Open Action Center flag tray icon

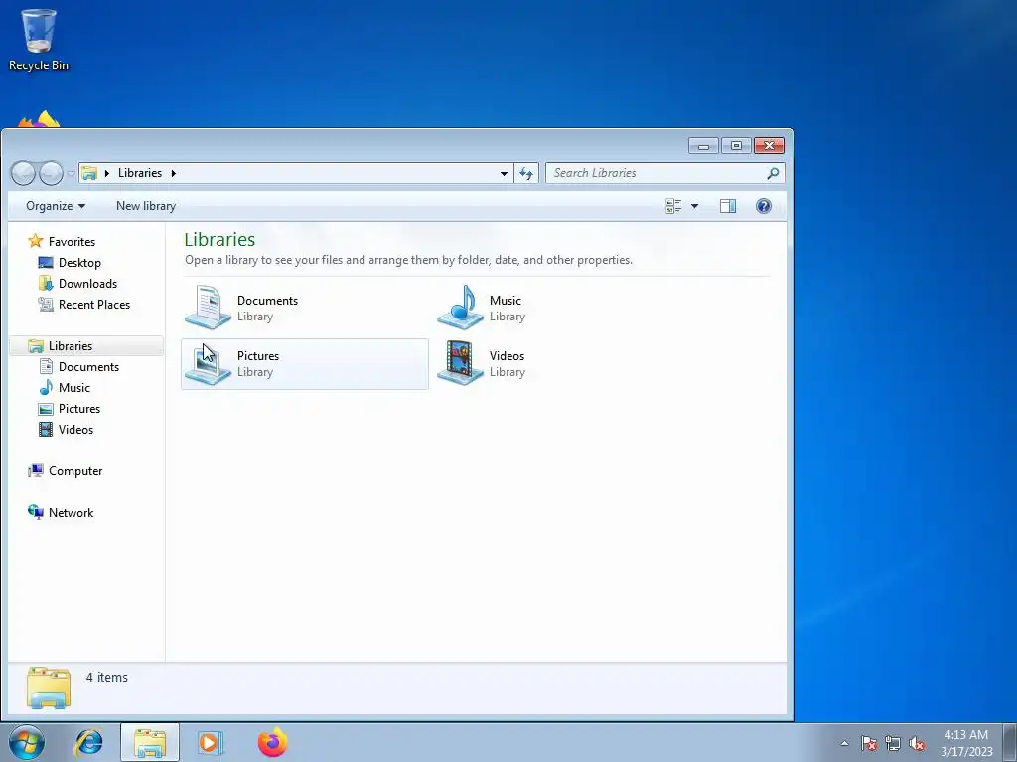[x=869, y=743]
